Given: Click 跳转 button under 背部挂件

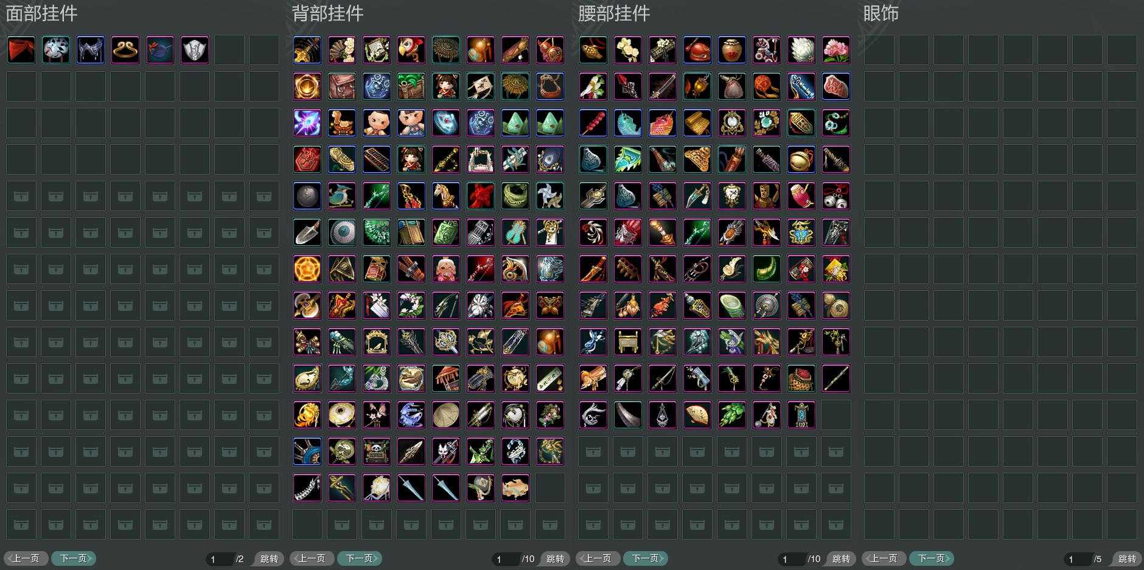Looking at the screenshot, I should 555,558.
